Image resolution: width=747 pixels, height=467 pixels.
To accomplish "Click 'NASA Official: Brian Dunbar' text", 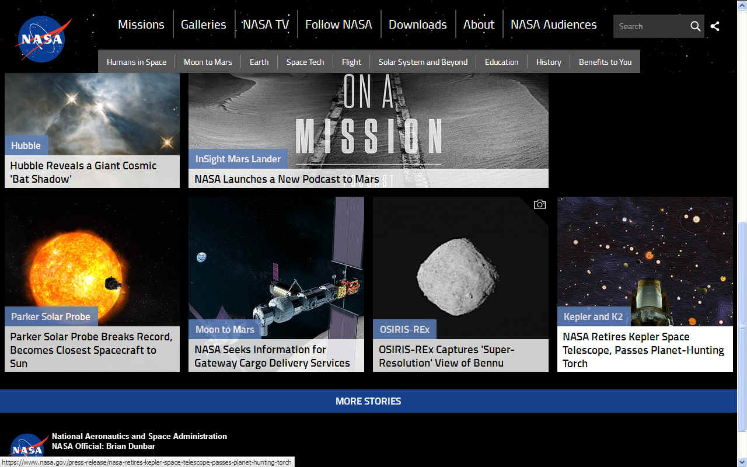I will click(104, 447).
